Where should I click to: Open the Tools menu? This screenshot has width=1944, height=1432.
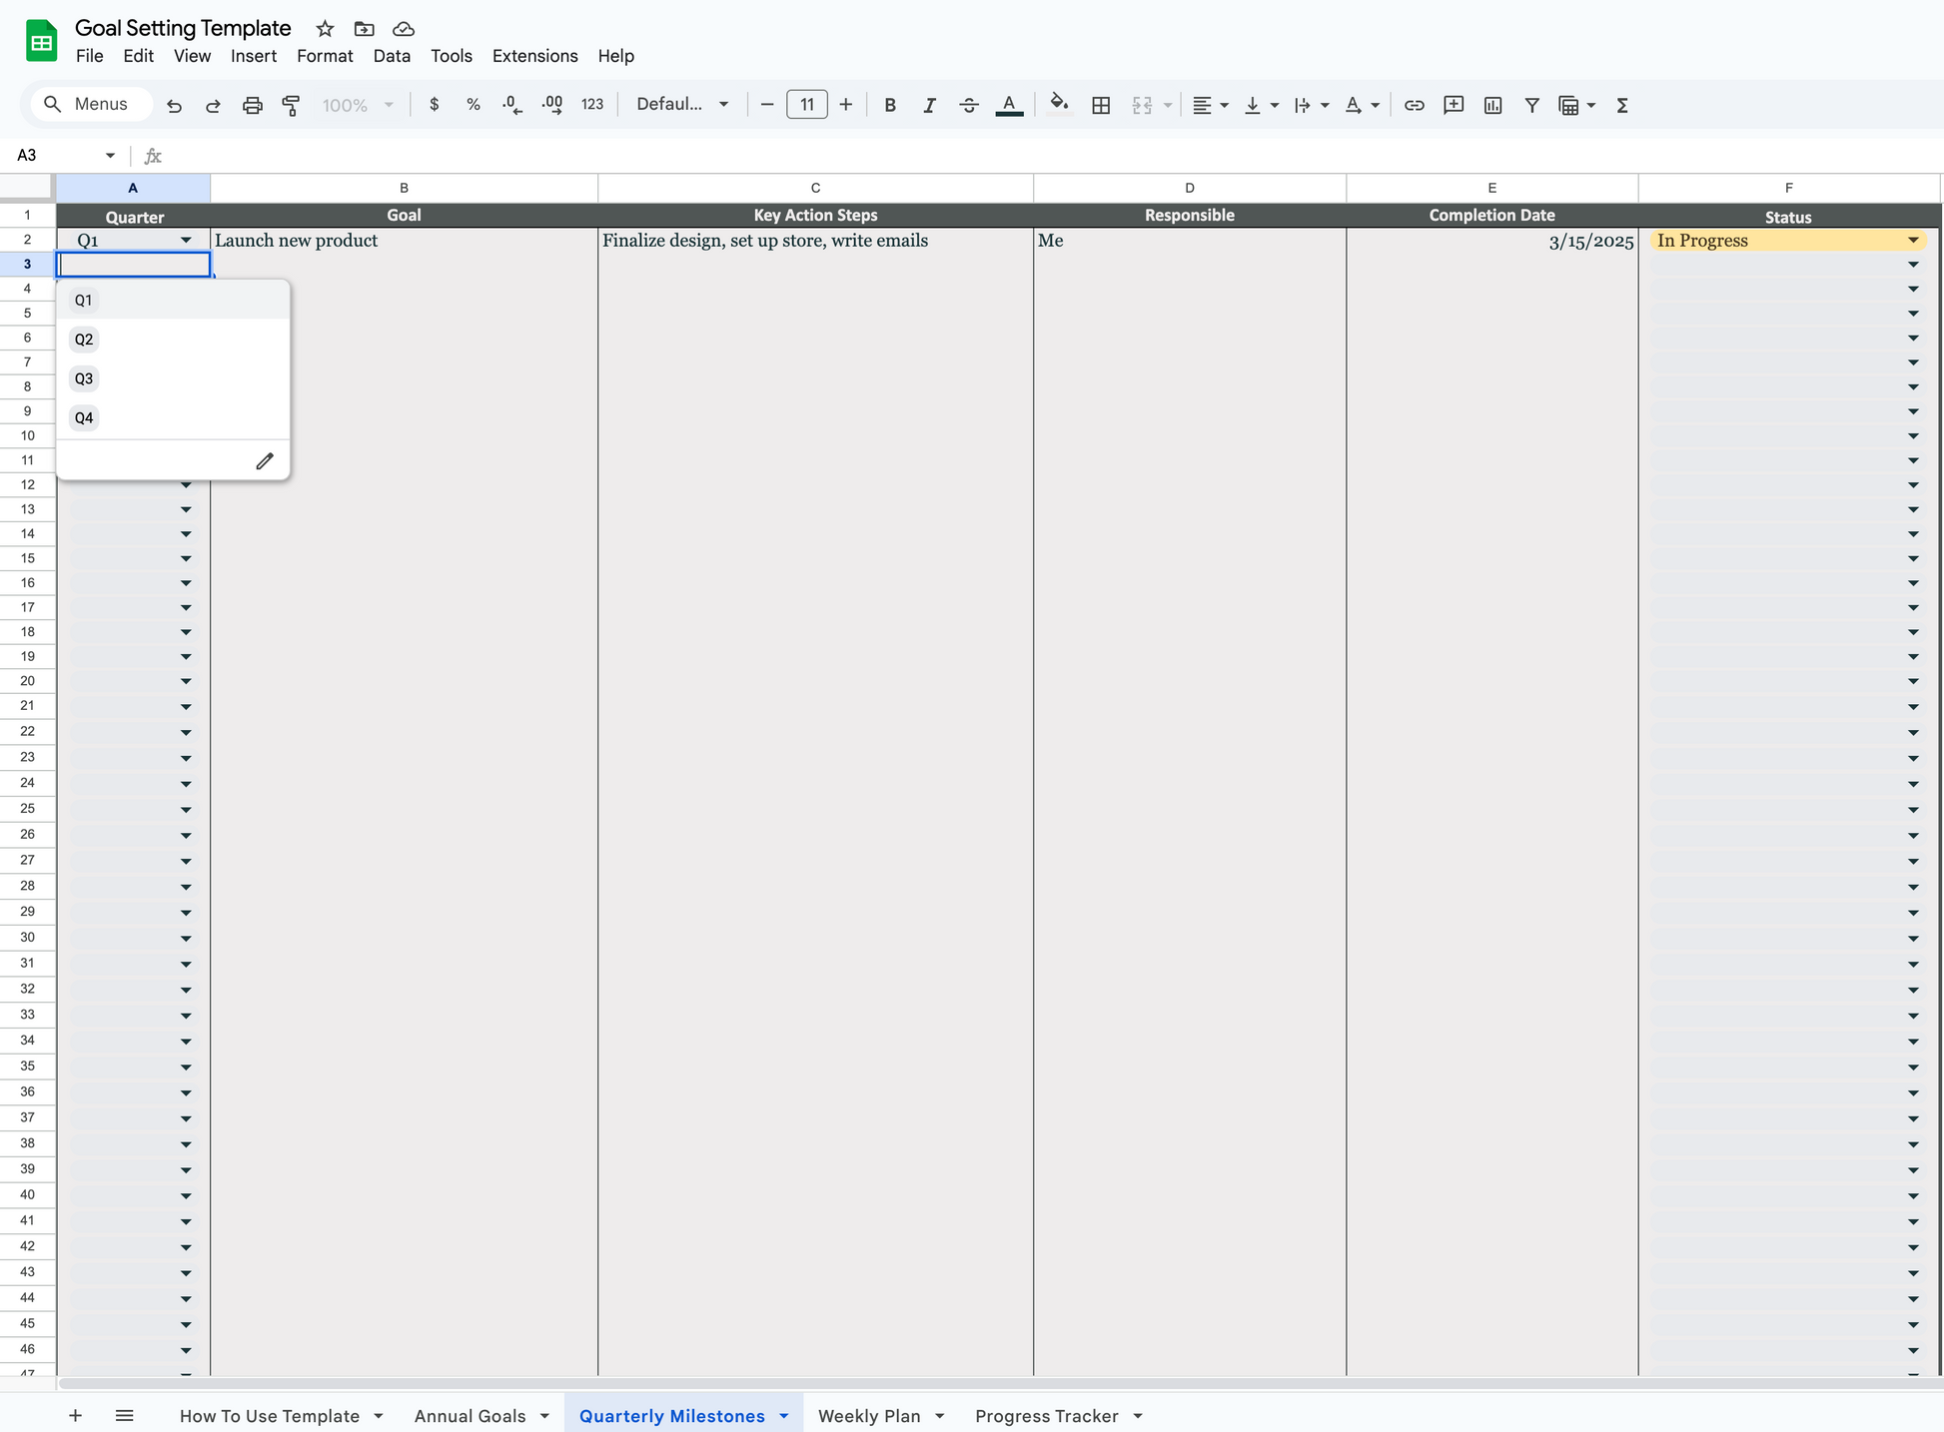452,56
